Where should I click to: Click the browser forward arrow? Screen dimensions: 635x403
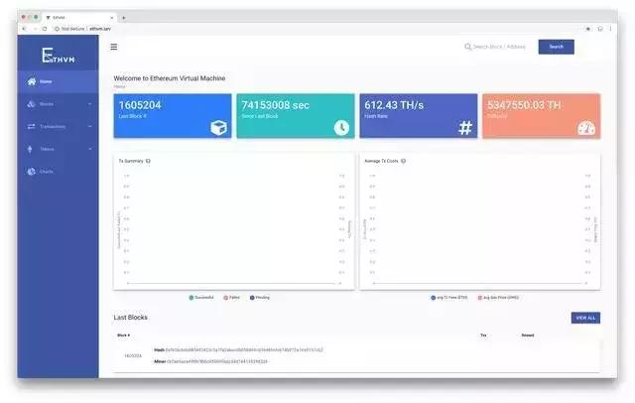click(x=35, y=29)
